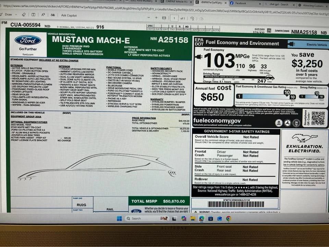Close the Facebook tab
Screen dimensions: 329x247
click(260, 4)
